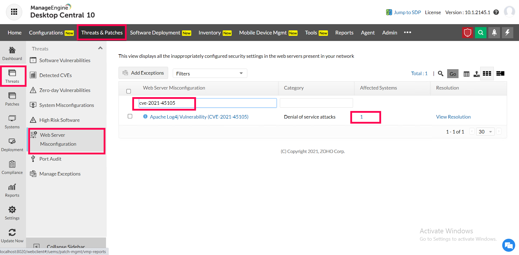This screenshot has width=519, height=255.
Task: Click the Go button
Action: [x=453, y=74]
